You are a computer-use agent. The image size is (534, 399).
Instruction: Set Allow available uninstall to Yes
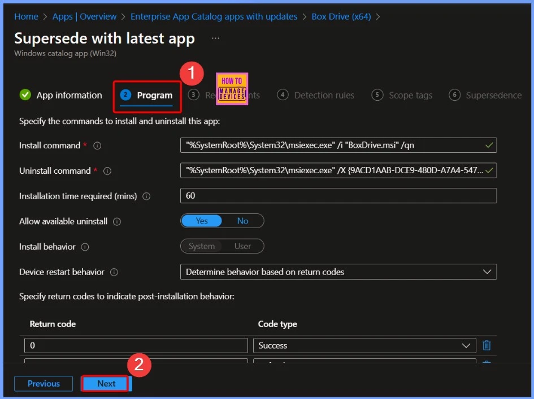coord(202,221)
